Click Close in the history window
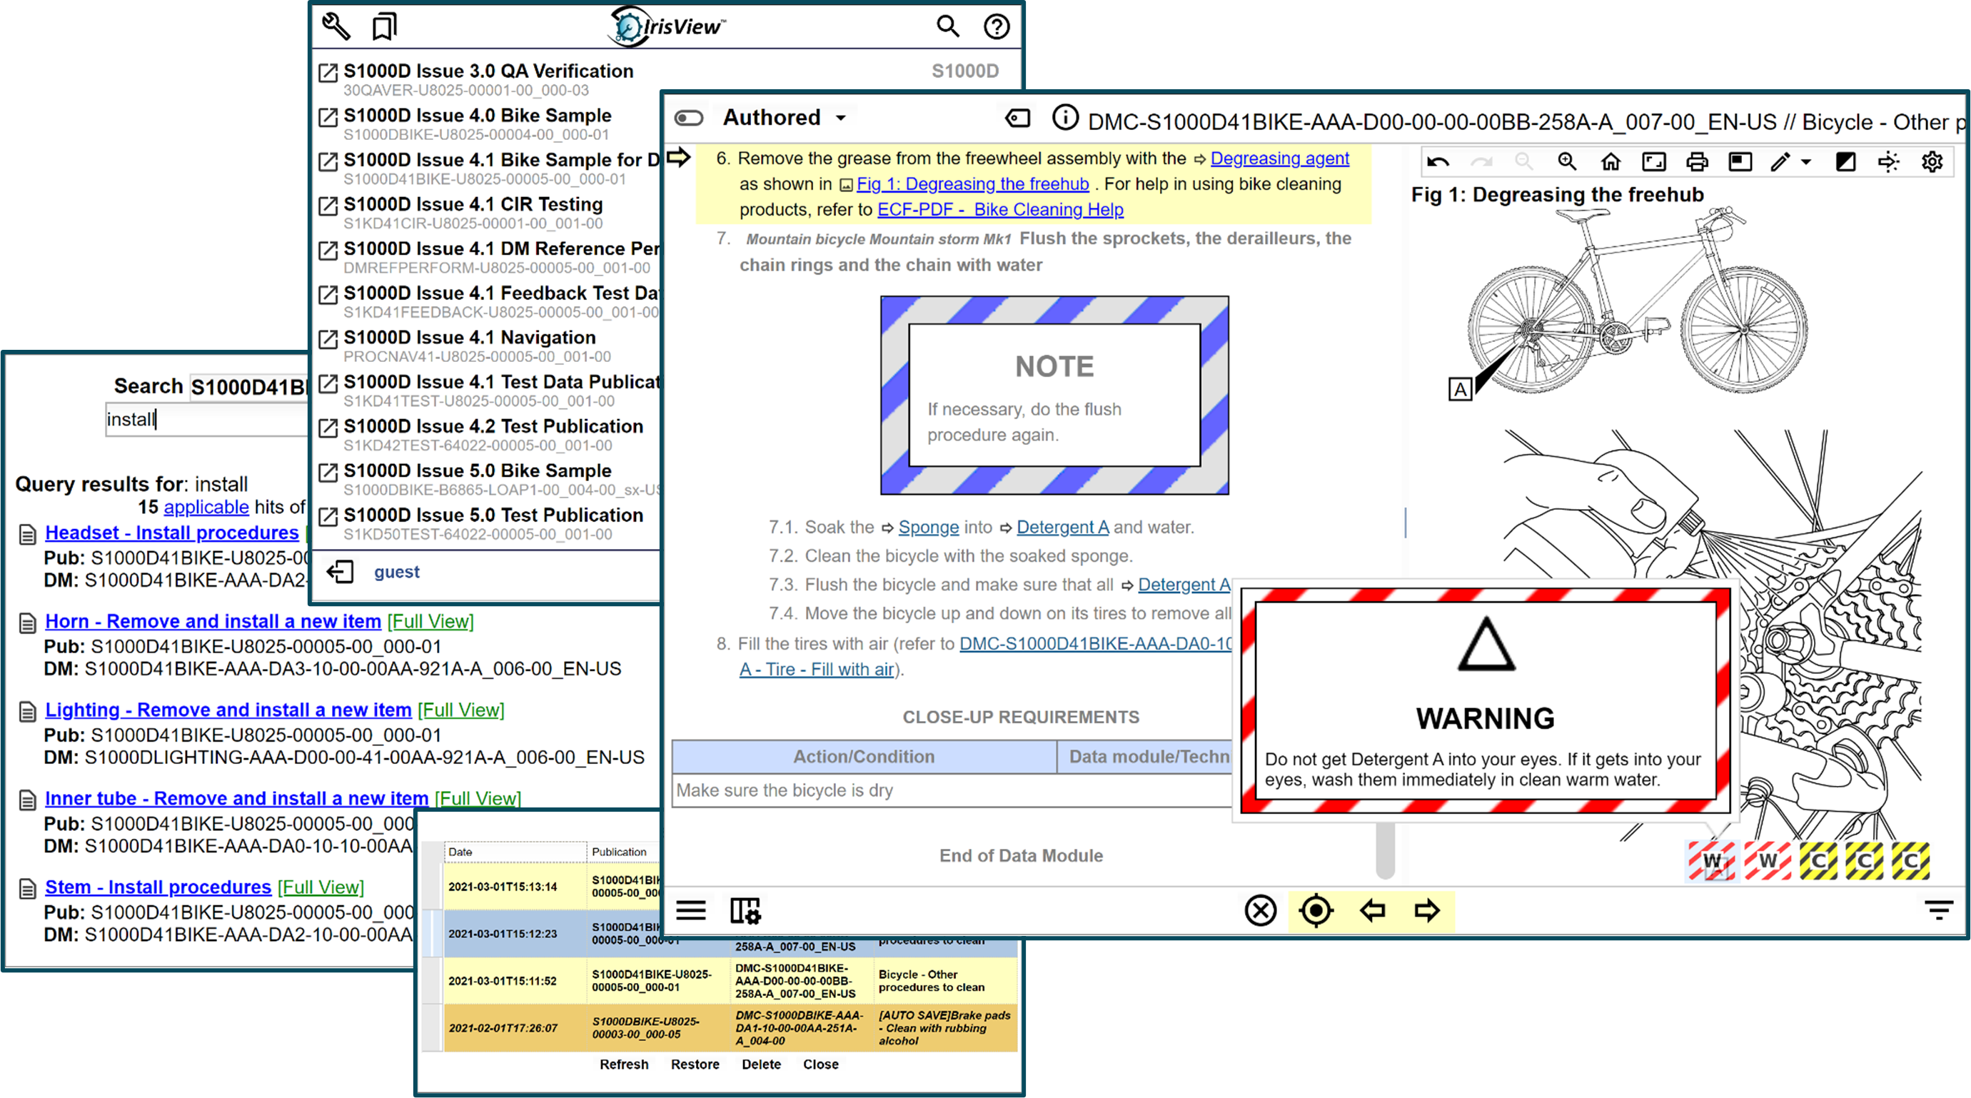Viewport: 1971px width, 1098px height. pos(820,1064)
